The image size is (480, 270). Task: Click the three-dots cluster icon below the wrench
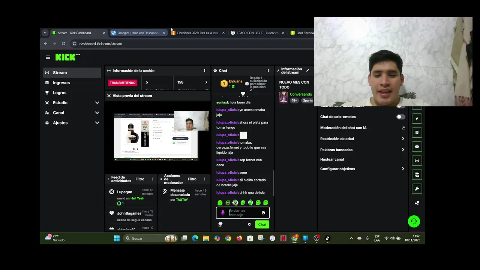pyautogui.click(x=417, y=203)
